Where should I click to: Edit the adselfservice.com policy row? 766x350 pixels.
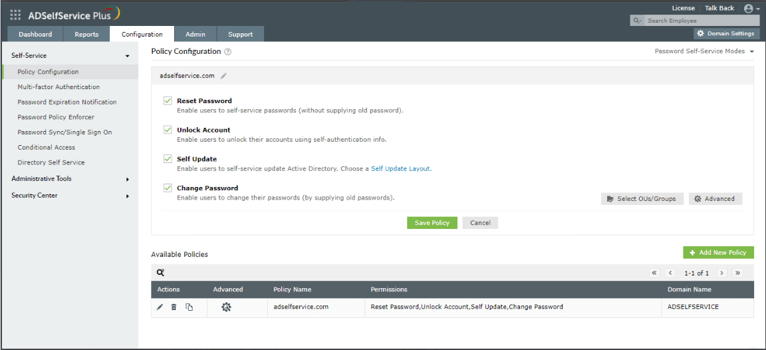[x=160, y=307]
